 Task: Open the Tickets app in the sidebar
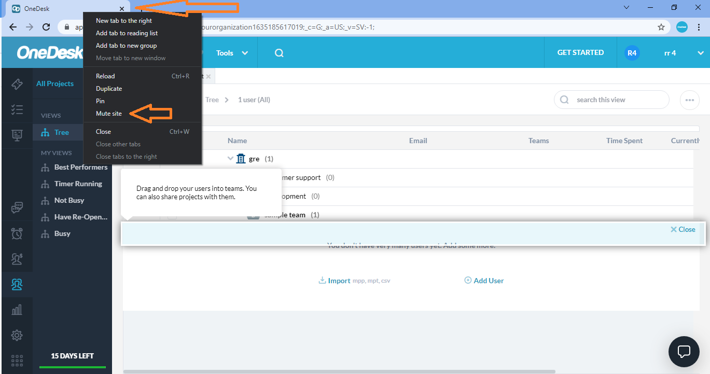point(17,84)
